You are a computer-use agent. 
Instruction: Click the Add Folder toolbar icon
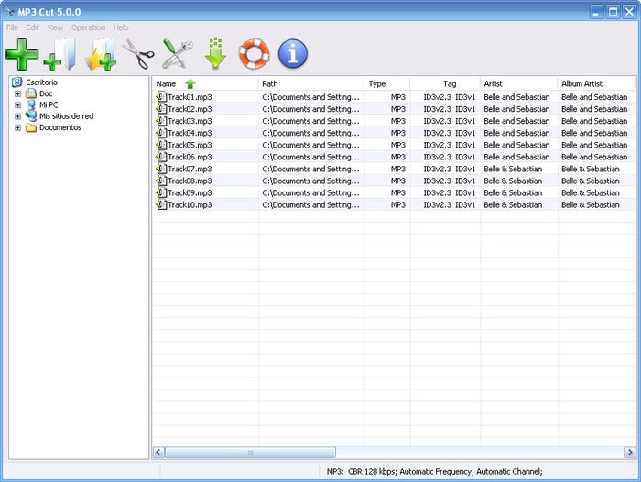click(x=60, y=54)
